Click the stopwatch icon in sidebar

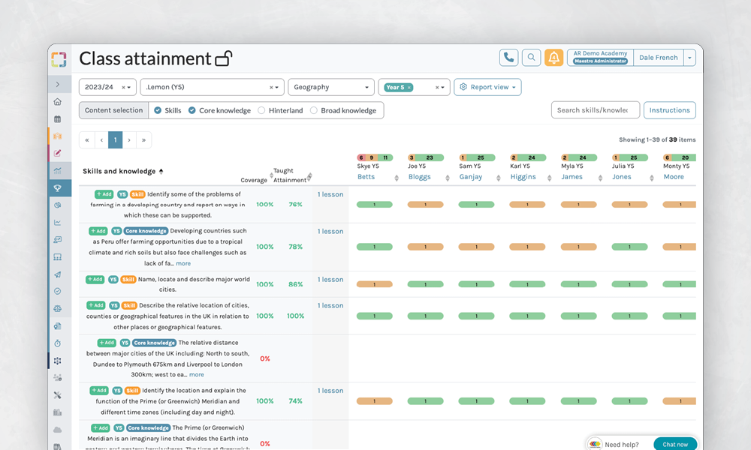pos(58,343)
